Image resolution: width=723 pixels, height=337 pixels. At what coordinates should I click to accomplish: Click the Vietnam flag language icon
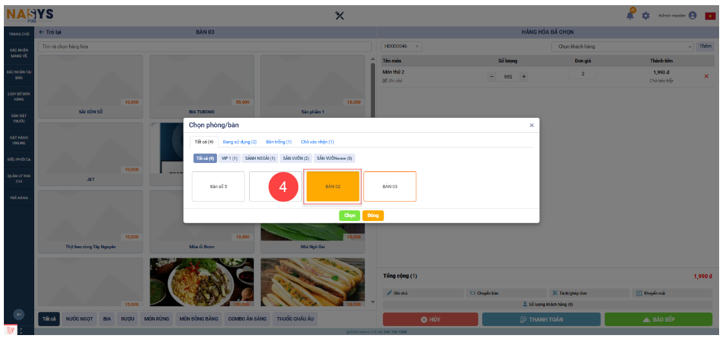tap(709, 16)
